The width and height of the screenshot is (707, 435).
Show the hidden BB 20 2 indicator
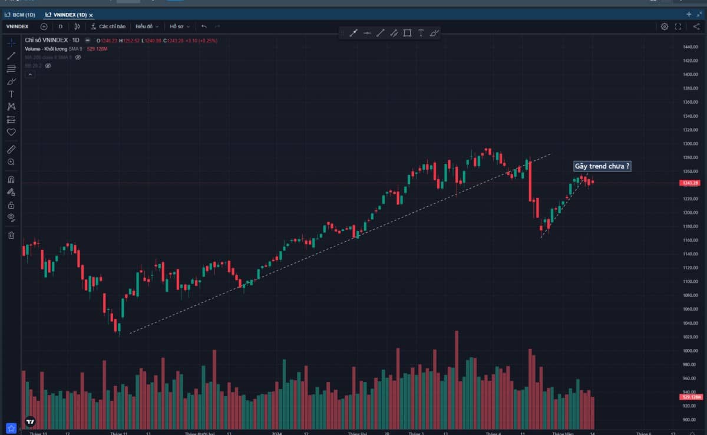(48, 66)
